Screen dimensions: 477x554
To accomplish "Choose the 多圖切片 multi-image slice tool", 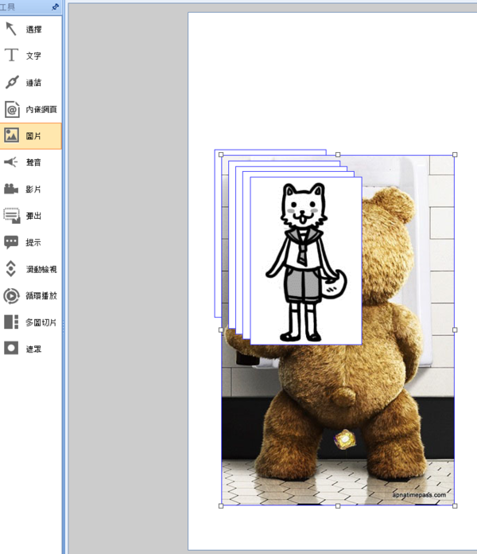I will pyautogui.click(x=30, y=322).
